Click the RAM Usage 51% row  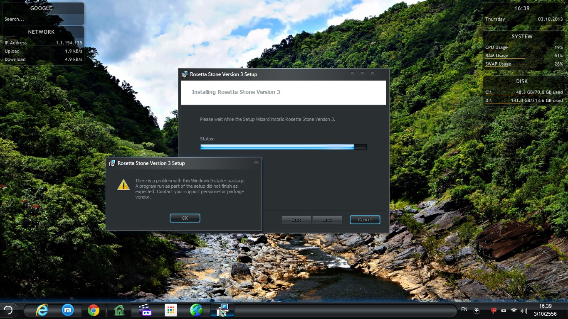tap(524, 56)
